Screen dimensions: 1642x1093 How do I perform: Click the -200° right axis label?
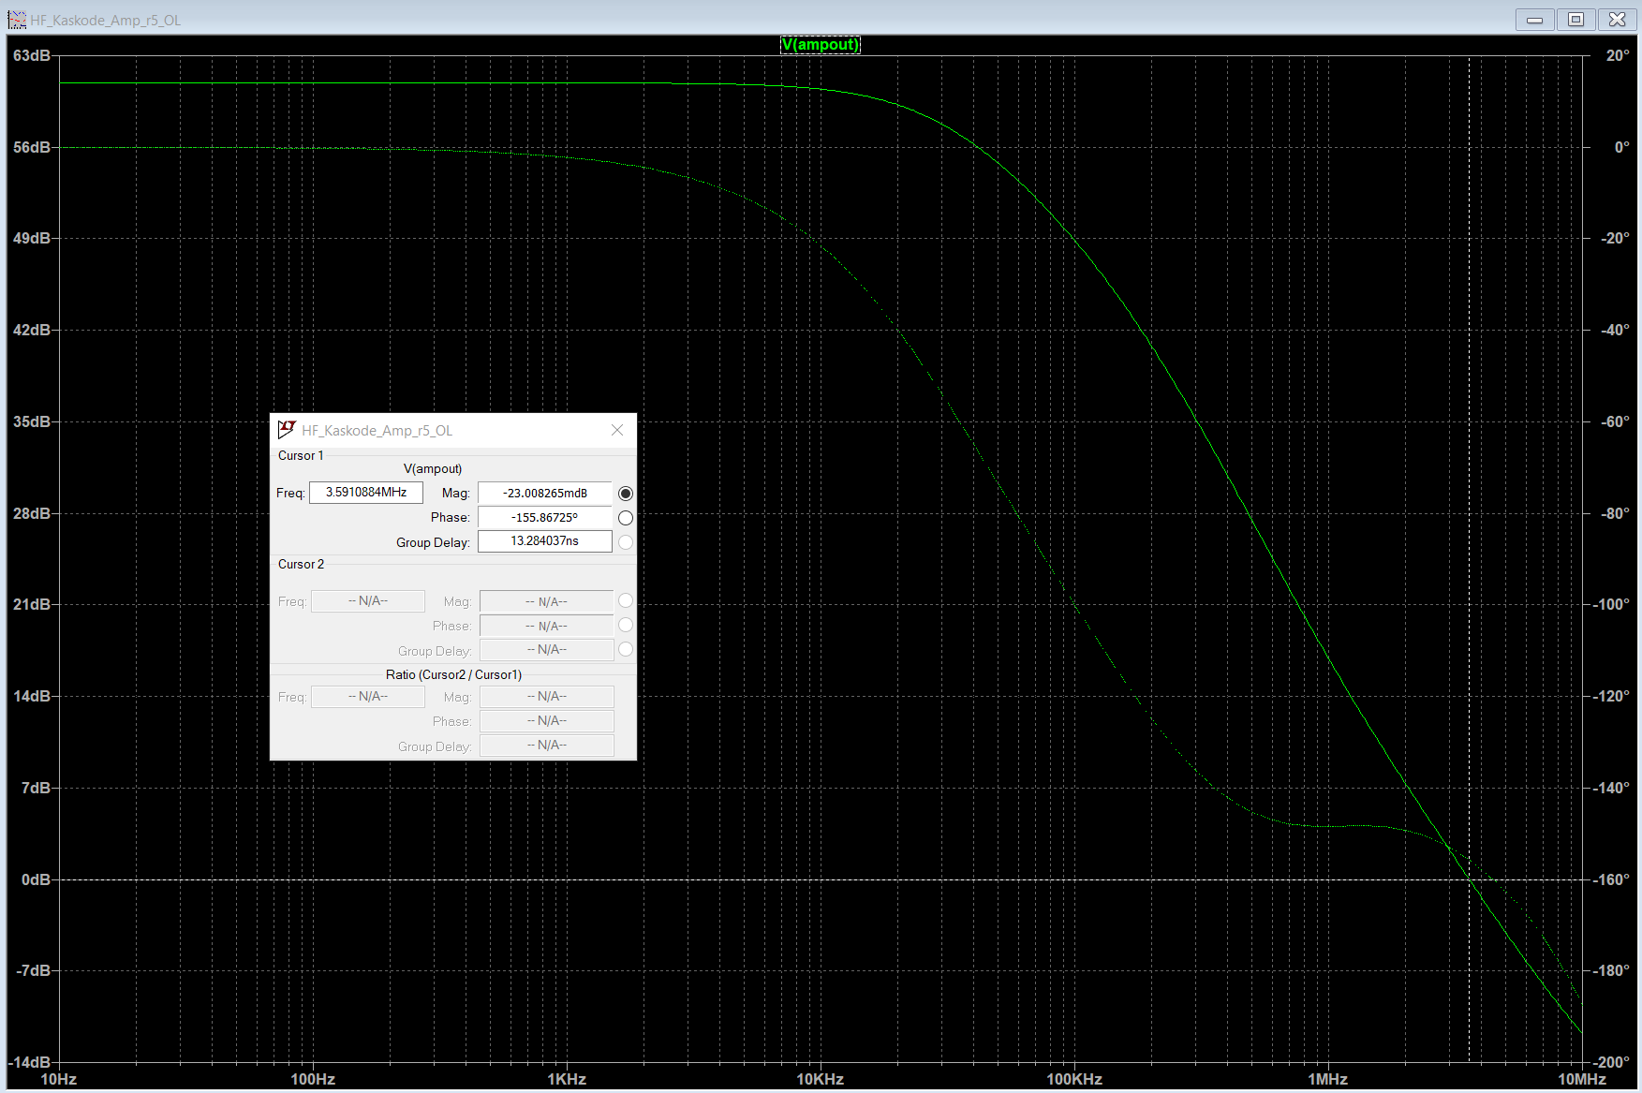click(1611, 1062)
